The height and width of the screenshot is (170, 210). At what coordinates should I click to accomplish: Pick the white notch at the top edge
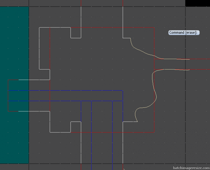click(76, 38)
